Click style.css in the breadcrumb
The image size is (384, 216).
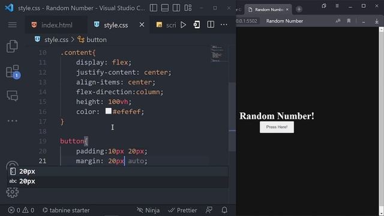(x=56, y=40)
